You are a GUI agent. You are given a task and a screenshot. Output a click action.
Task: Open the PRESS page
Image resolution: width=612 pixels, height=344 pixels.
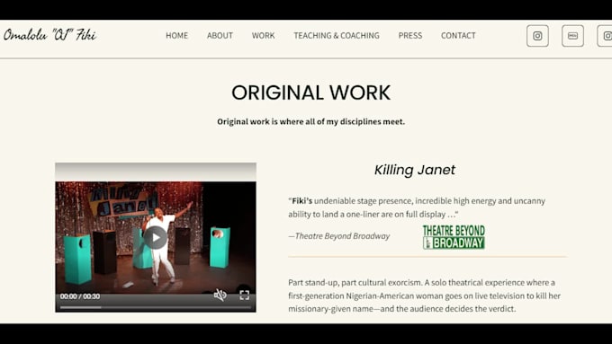[410, 35]
